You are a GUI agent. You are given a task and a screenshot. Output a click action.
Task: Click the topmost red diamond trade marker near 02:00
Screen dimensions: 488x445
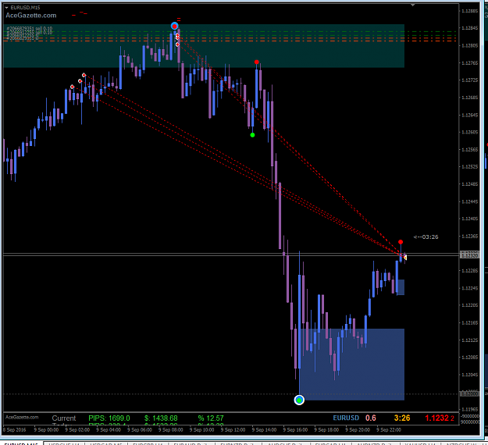84,75
